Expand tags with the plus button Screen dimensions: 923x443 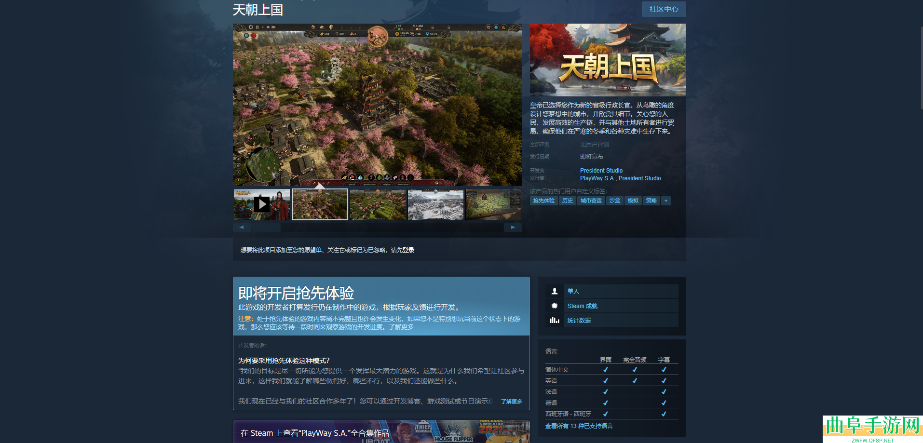pos(666,201)
